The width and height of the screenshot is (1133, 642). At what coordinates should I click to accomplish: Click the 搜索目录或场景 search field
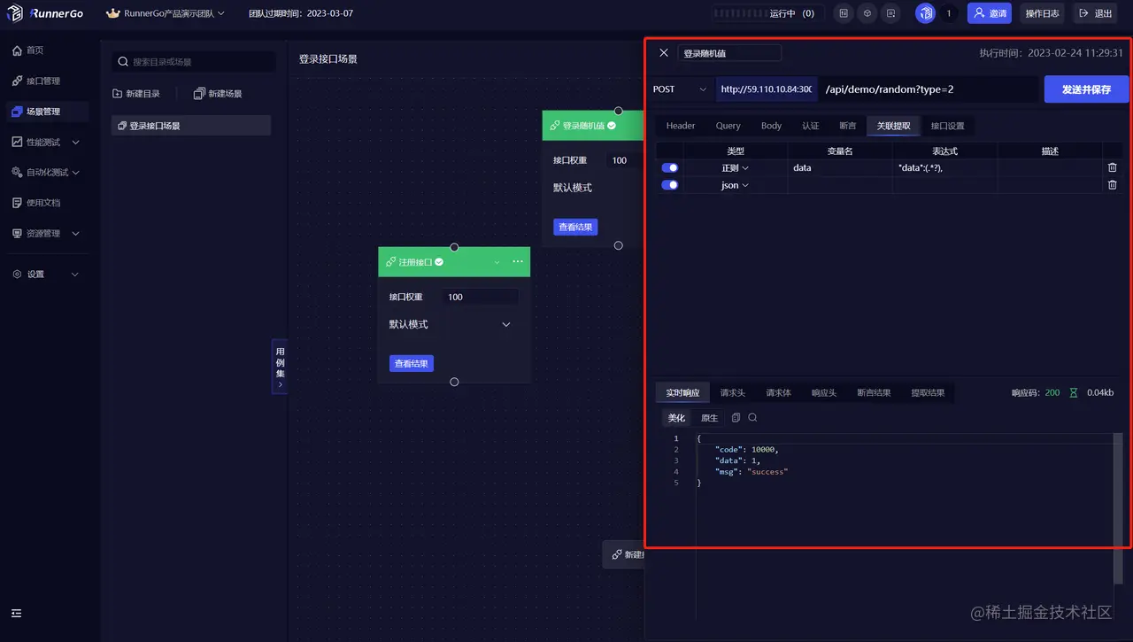coord(193,62)
